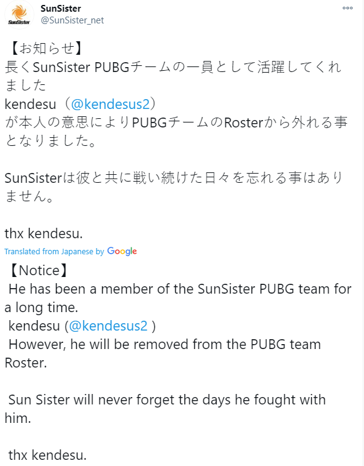
Task: Click 'He has been a member' translated sentence
Action: [x=178, y=298]
